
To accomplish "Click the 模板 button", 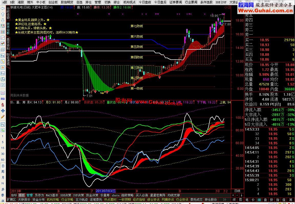I will click(22, 195).
